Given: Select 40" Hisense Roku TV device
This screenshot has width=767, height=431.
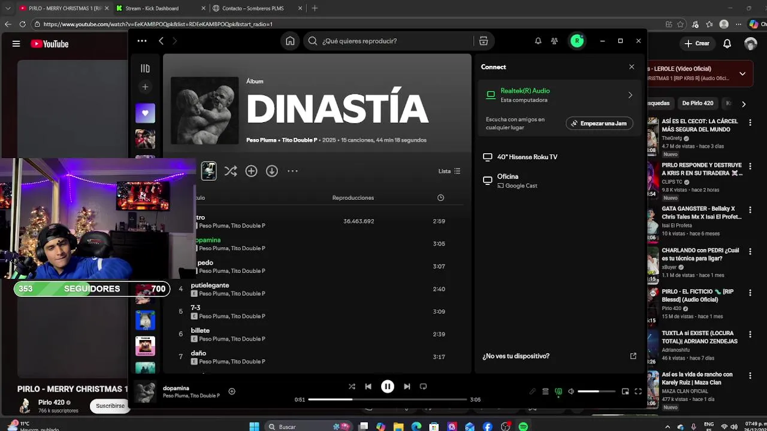Looking at the screenshot, I should 558,157.
